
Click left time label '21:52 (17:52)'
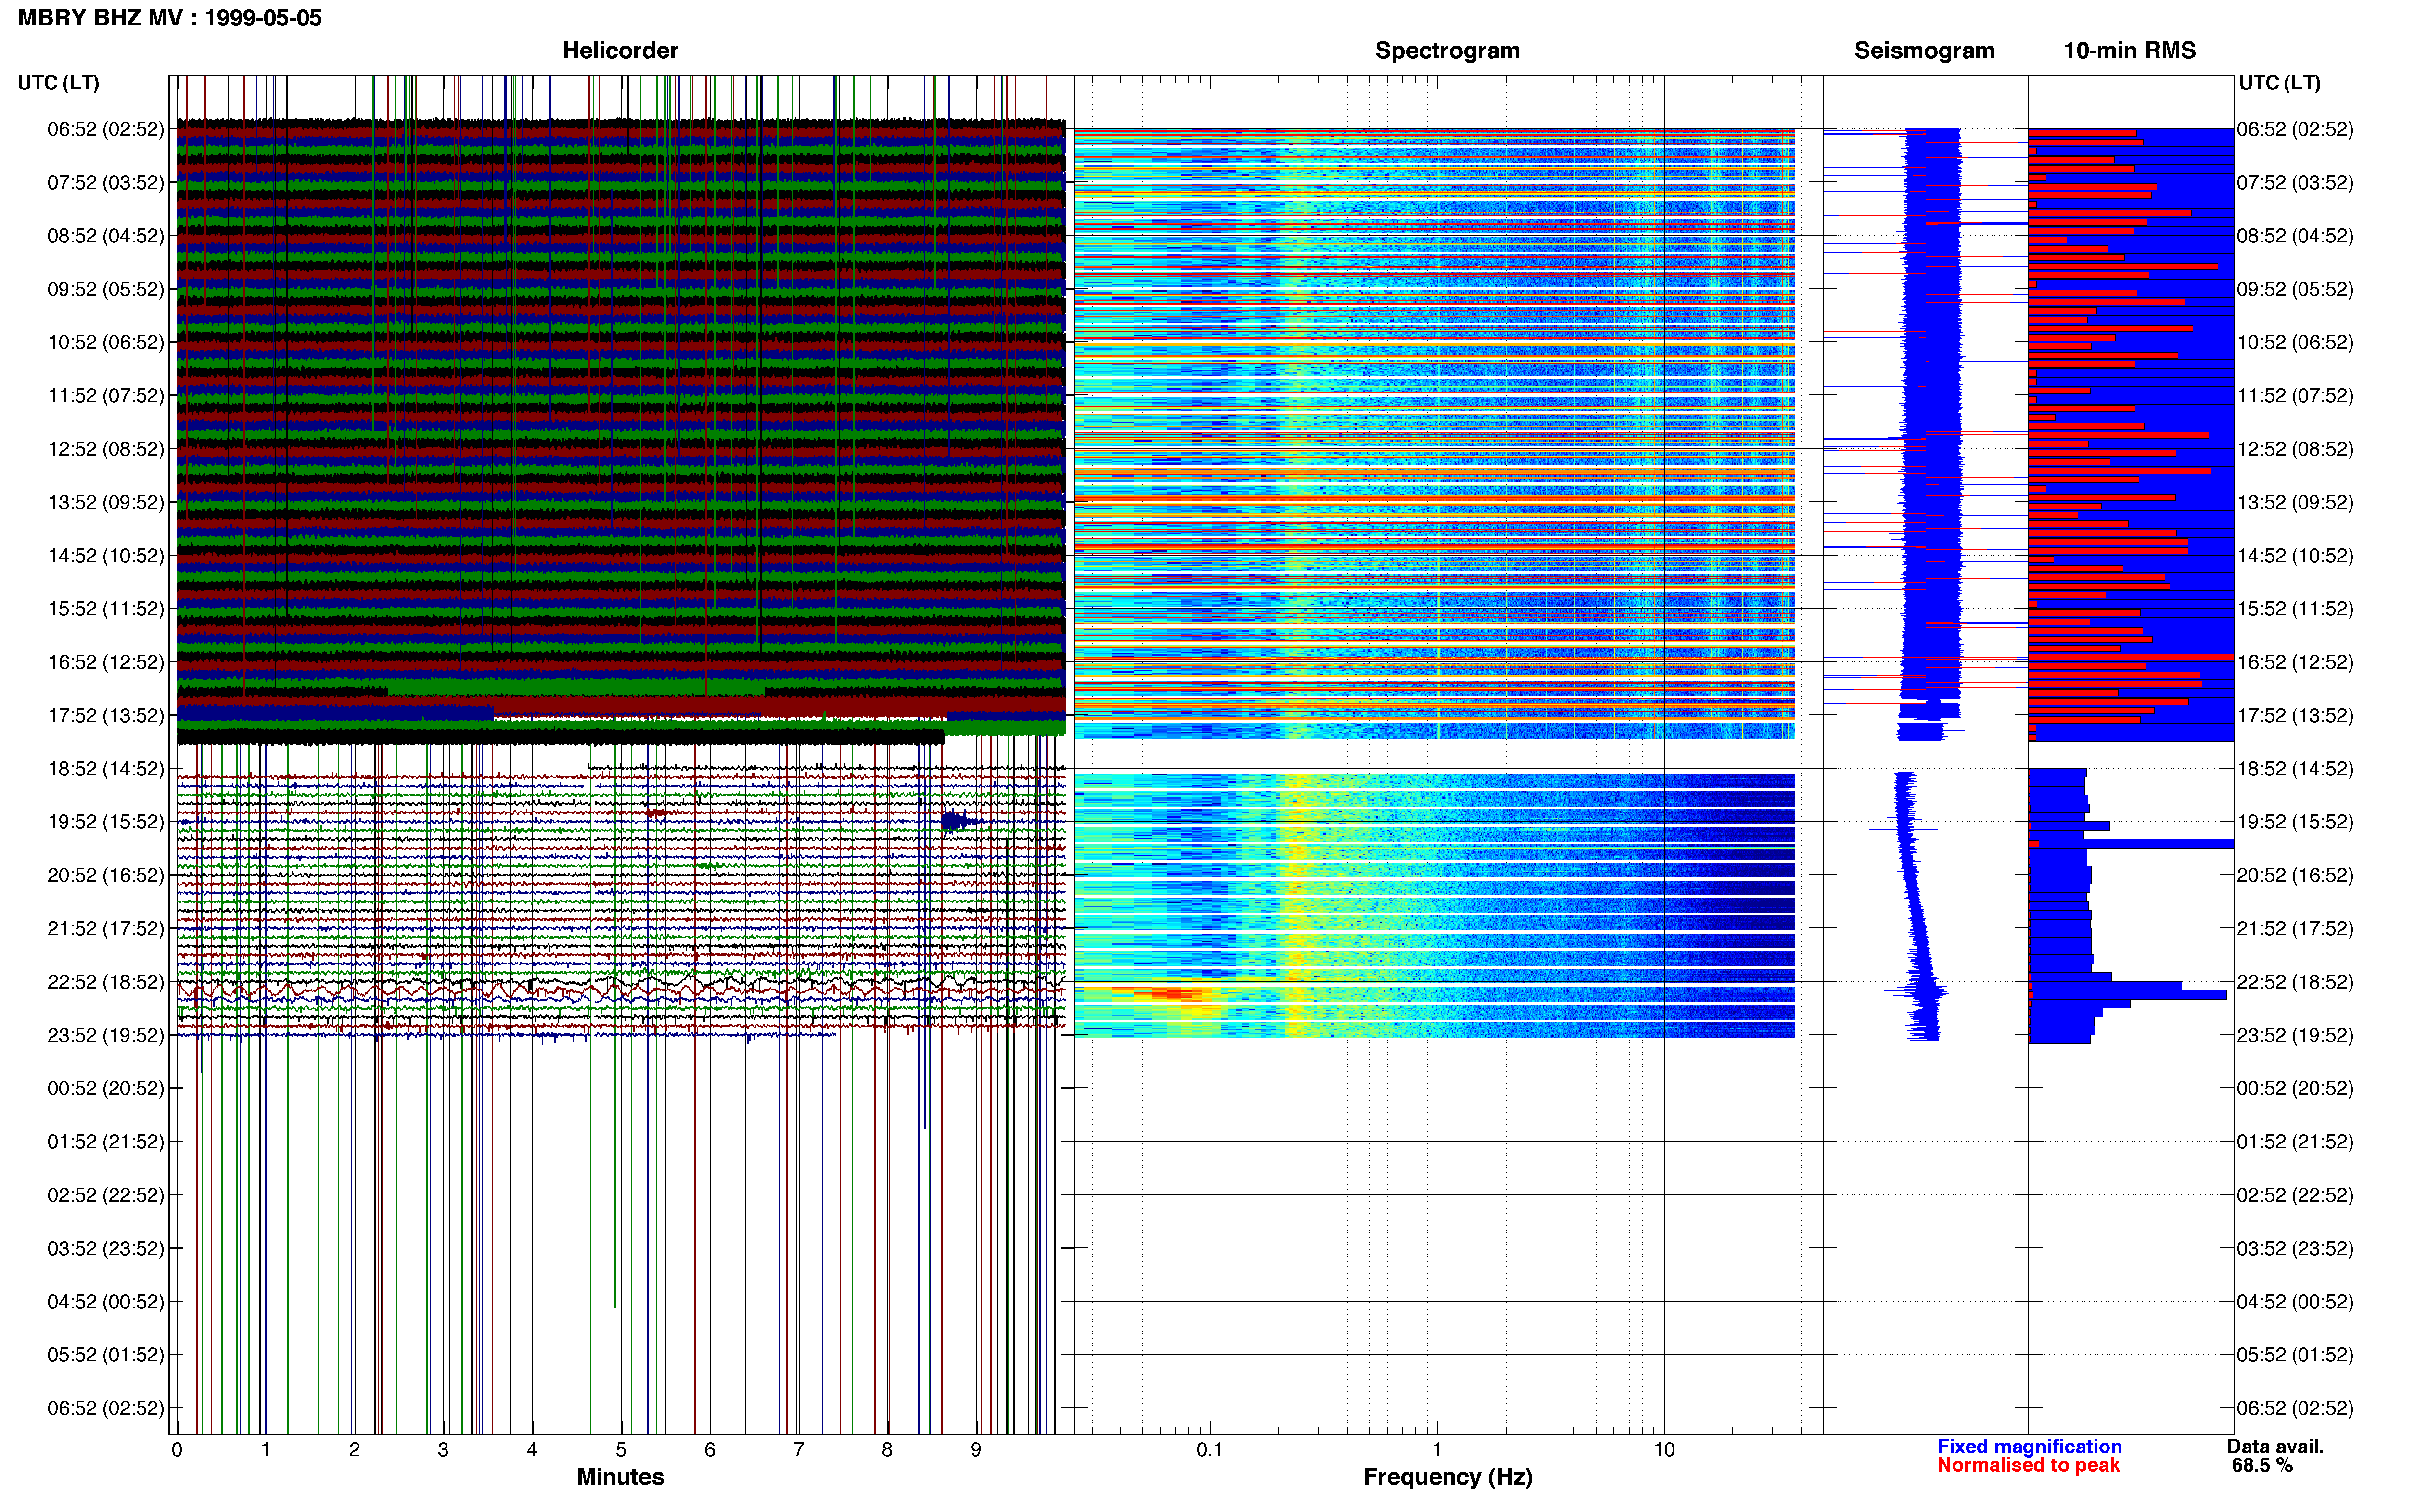pyautogui.click(x=105, y=928)
